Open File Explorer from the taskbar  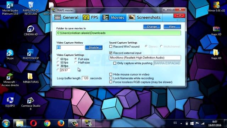[20, 123]
